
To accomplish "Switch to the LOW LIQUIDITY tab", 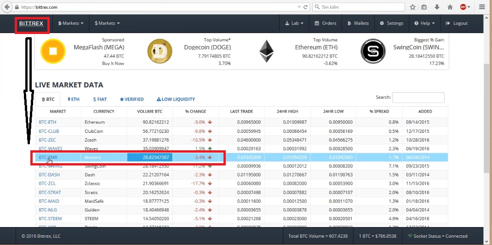I will point(176,99).
